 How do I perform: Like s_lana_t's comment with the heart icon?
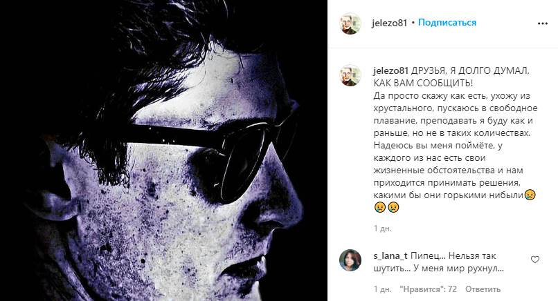tap(535, 260)
